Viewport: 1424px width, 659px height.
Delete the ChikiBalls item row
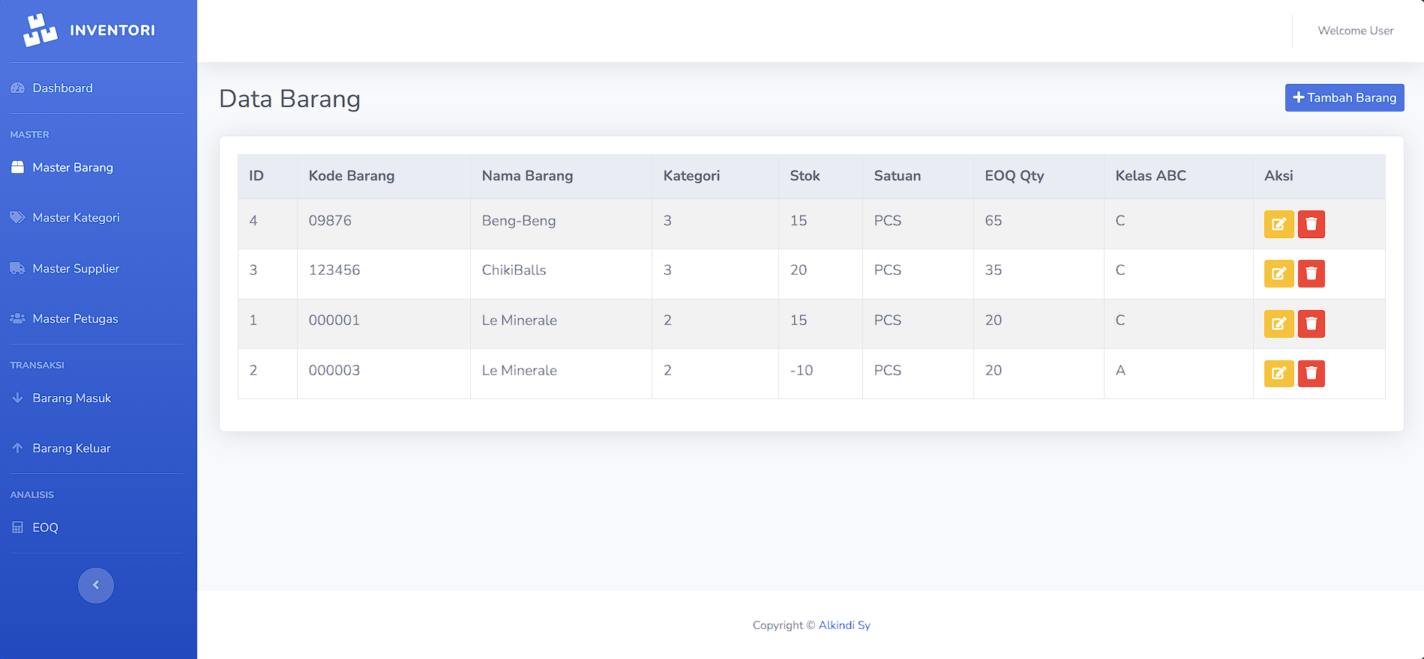tap(1312, 273)
